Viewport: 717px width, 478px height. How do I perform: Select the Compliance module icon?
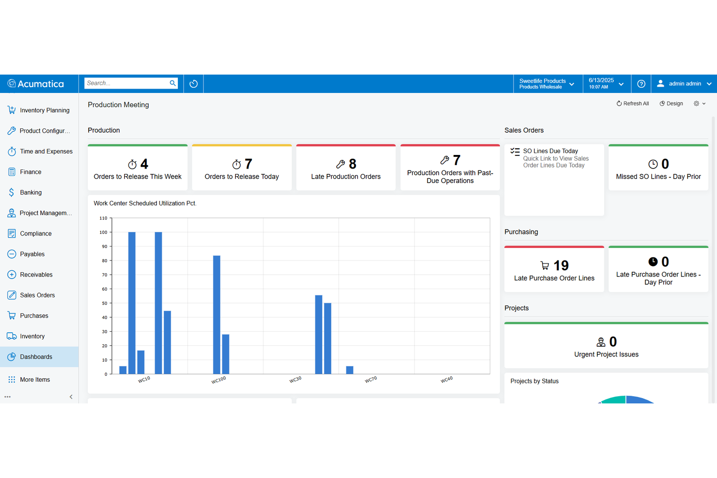[12, 233]
